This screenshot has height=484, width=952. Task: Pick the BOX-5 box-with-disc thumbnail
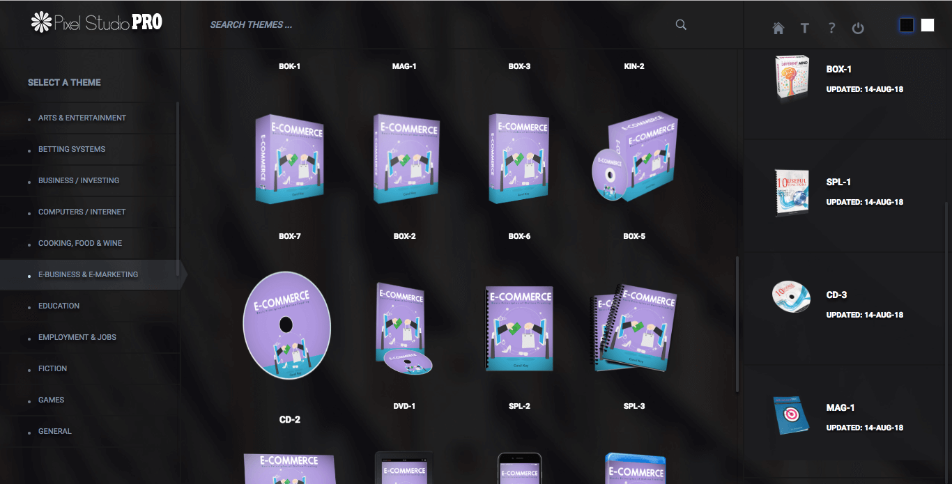[634, 157]
